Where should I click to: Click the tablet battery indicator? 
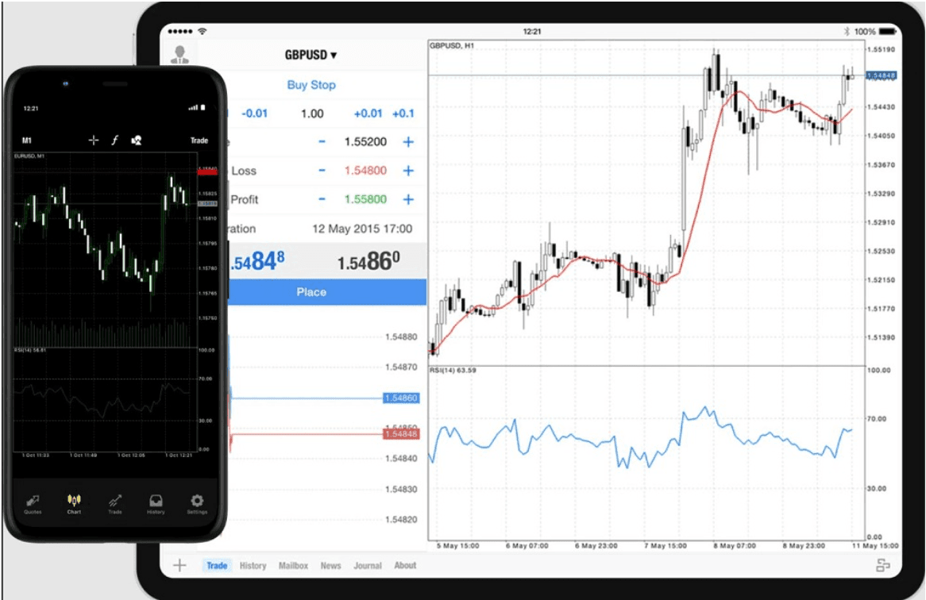point(888,31)
